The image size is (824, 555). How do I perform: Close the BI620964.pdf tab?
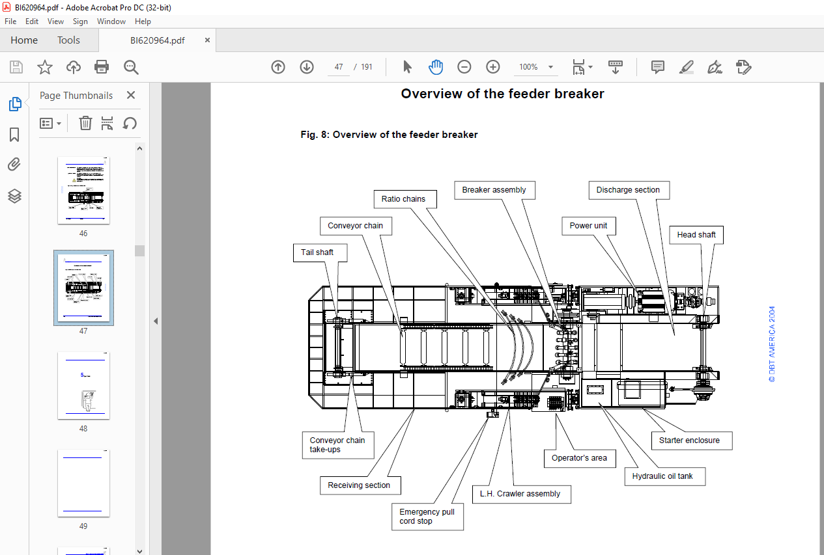[x=207, y=40]
